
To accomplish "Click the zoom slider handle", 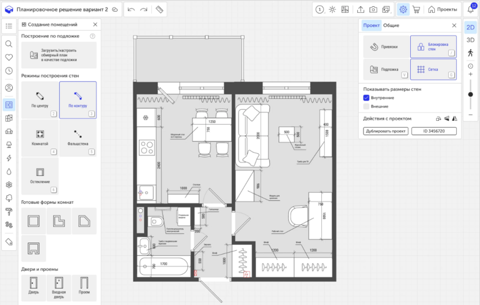I will point(471,94).
